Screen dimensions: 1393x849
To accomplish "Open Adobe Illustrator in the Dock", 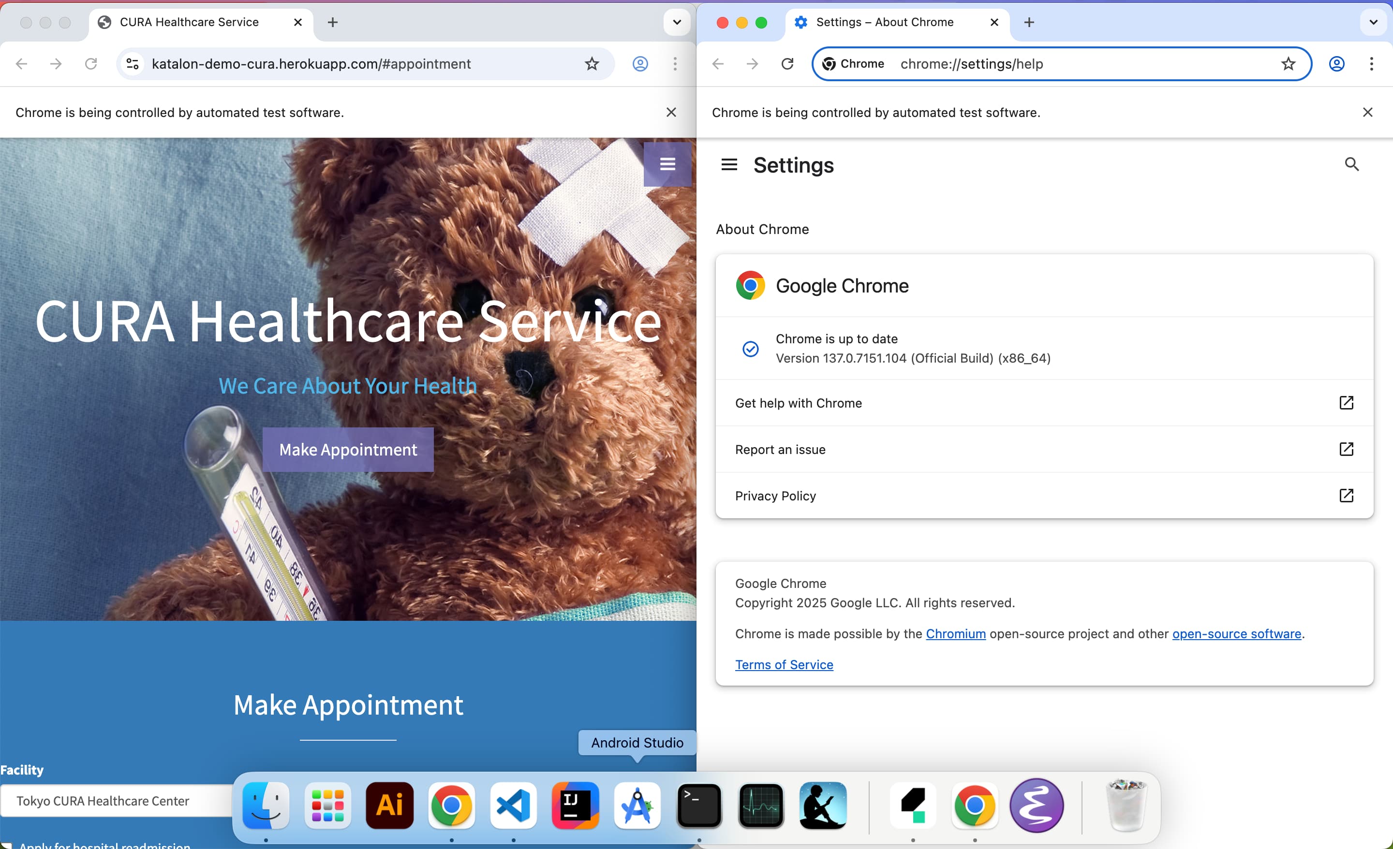I will tap(389, 805).
